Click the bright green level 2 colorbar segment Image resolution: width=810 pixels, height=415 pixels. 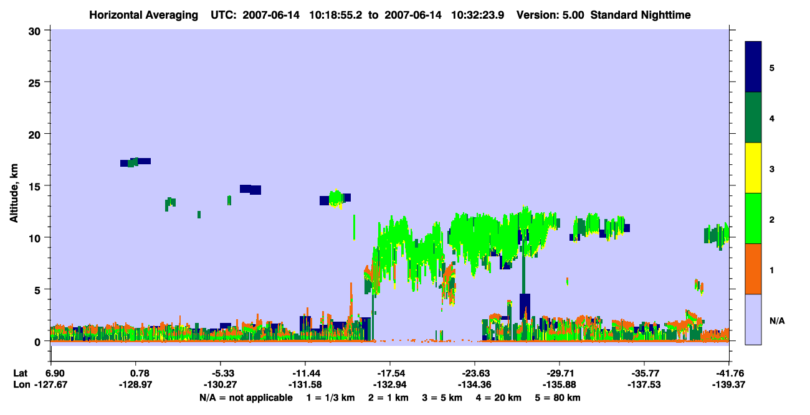click(753, 218)
